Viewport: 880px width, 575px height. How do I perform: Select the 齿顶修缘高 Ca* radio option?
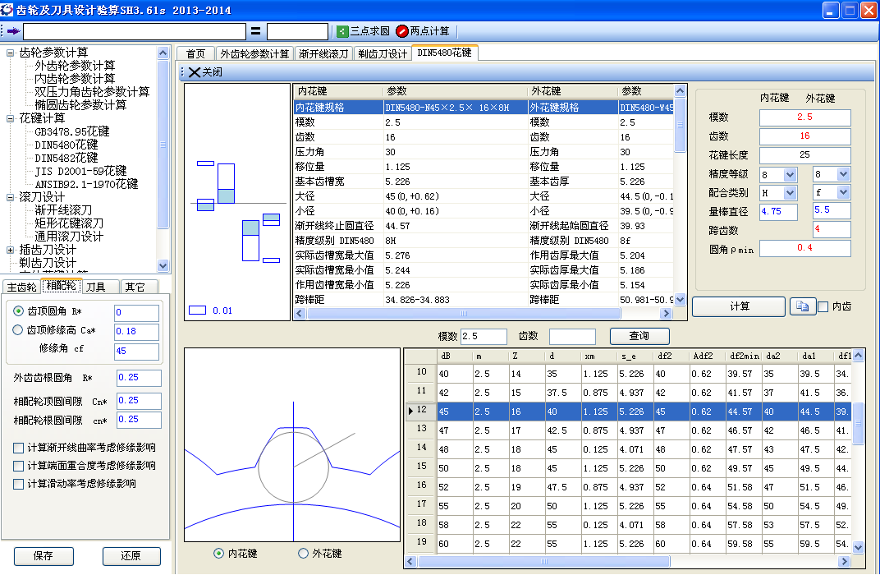18,330
